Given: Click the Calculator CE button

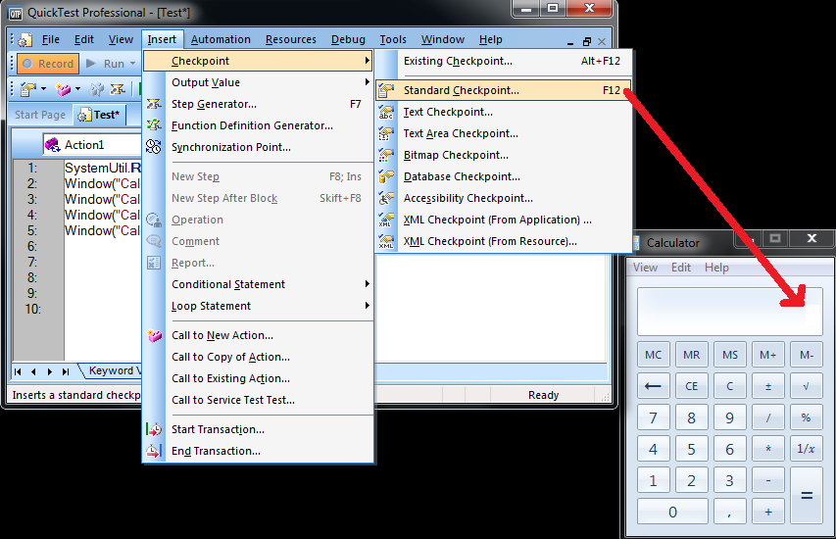Looking at the screenshot, I should click(692, 386).
